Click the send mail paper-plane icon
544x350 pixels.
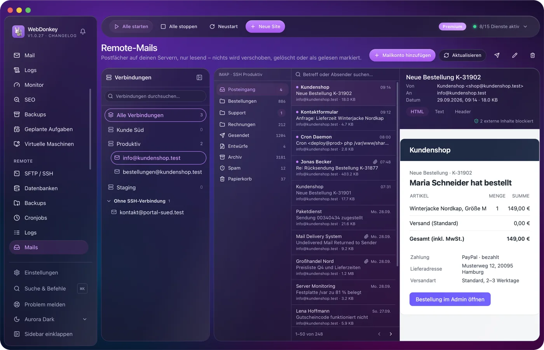[497, 55]
